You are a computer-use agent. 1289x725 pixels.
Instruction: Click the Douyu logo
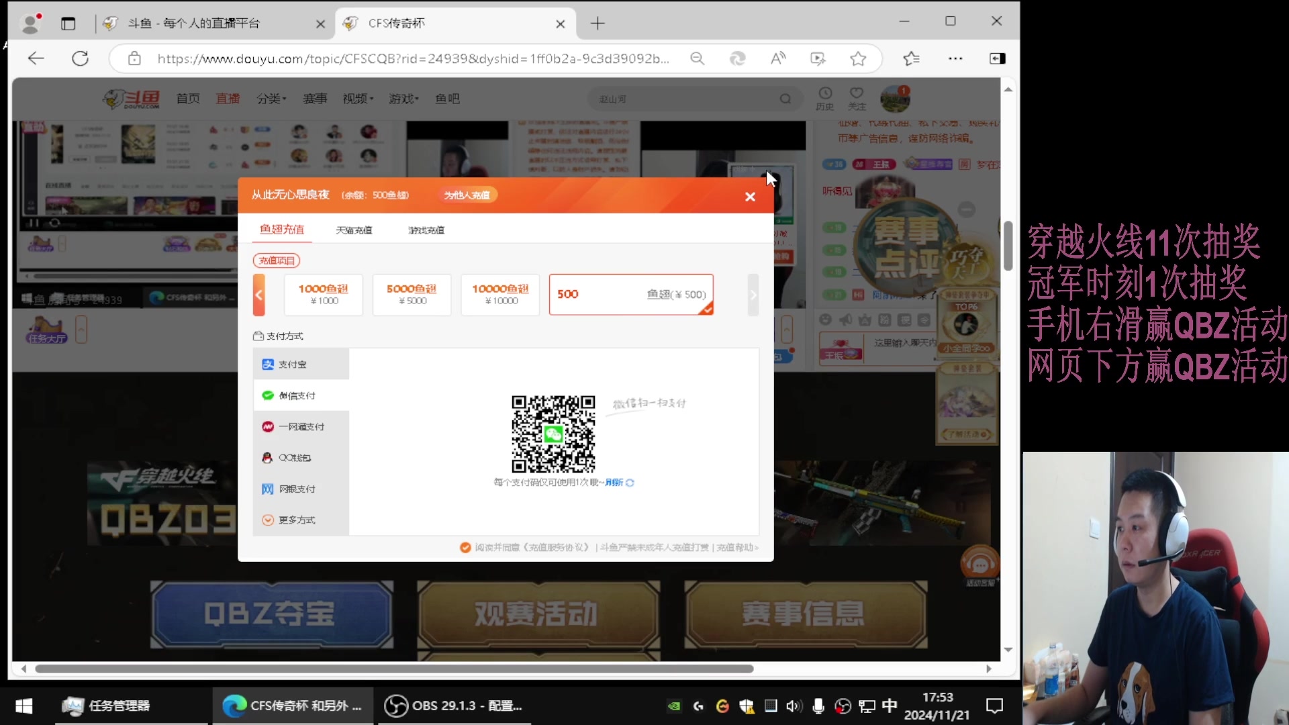(x=132, y=99)
